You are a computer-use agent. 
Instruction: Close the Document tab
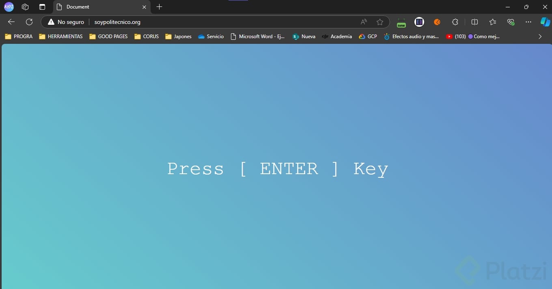pos(144,7)
